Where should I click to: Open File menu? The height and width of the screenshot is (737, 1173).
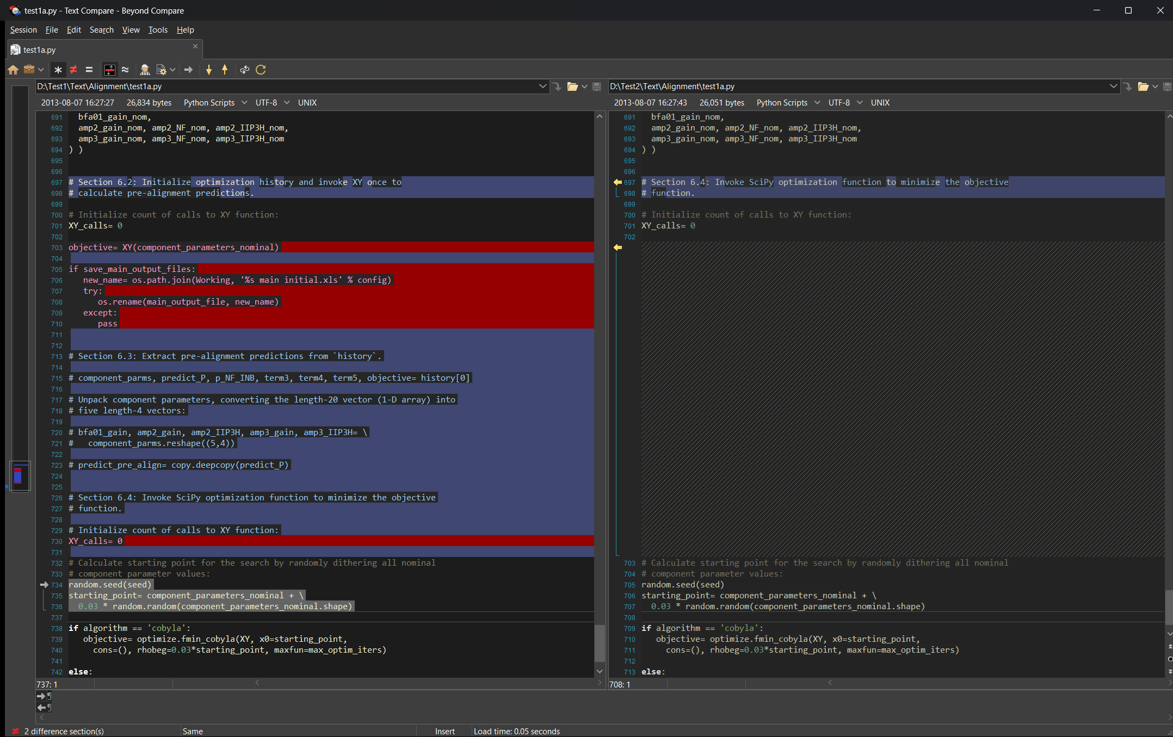click(x=52, y=30)
